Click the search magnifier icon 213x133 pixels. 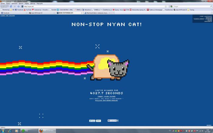208,6
